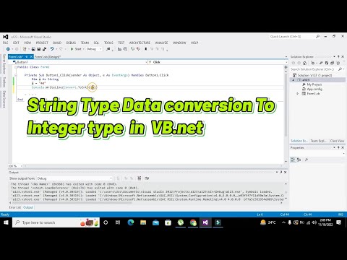Click the Save All toolbar icon
The height and width of the screenshot is (260, 347).
44,49
